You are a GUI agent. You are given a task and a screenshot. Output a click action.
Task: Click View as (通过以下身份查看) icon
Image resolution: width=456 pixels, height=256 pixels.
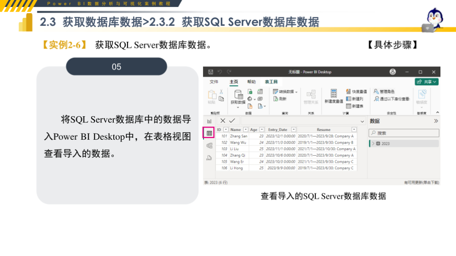click(376, 99)
